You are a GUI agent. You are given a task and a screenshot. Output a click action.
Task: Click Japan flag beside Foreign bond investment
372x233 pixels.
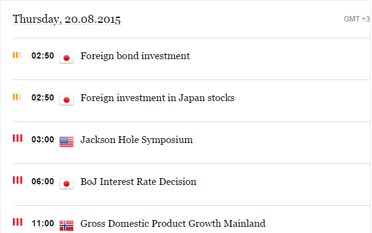point(67,58)
